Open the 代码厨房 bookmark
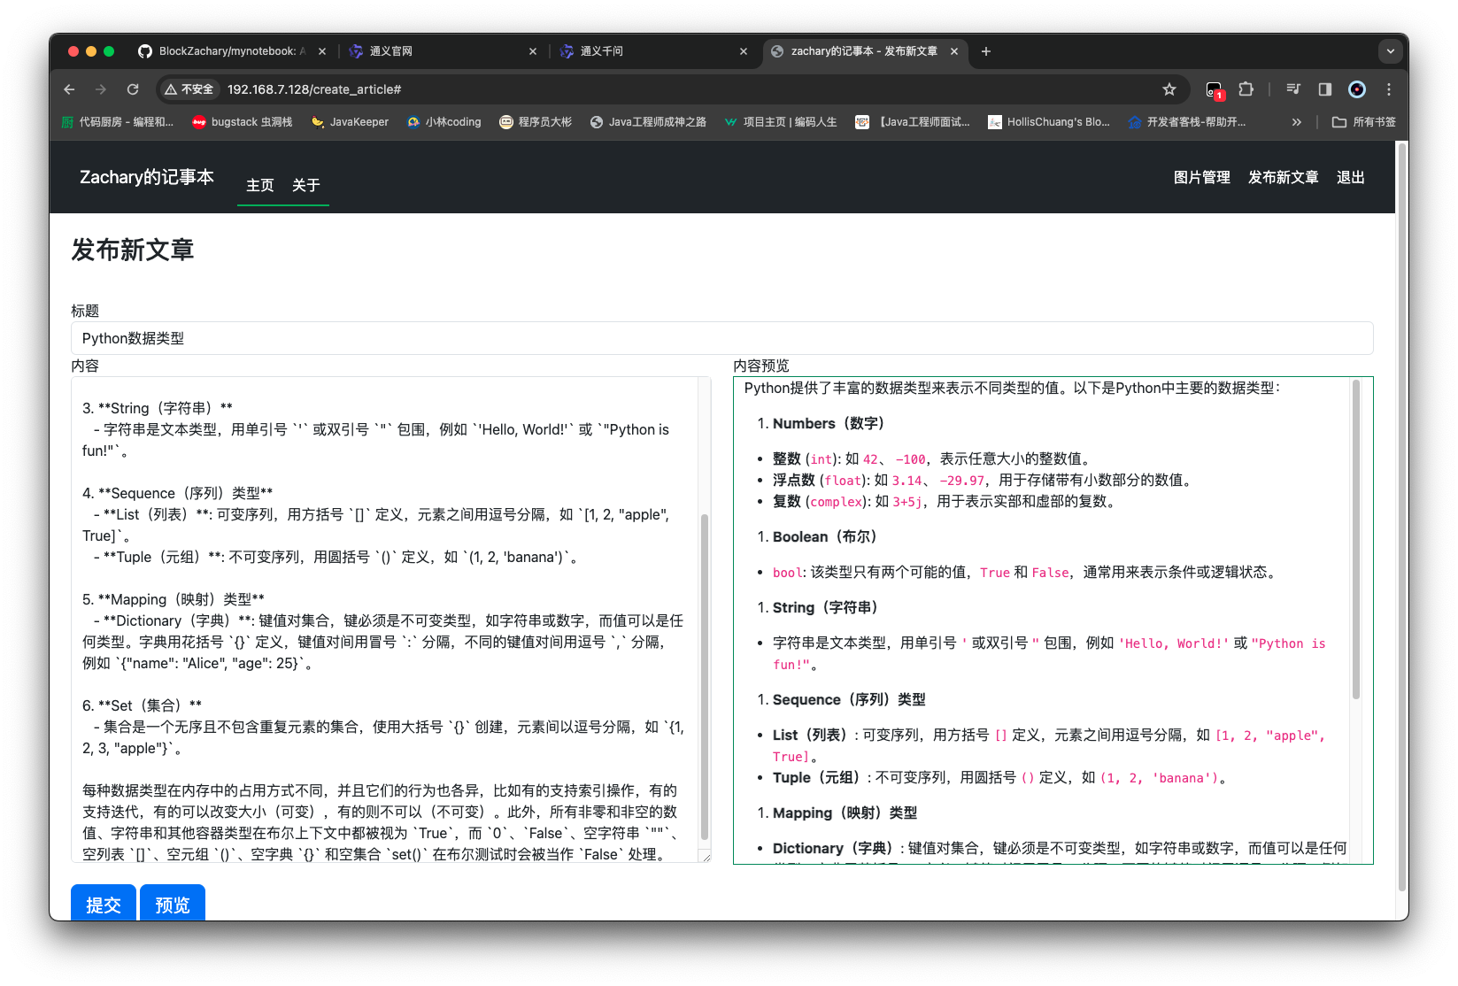 (118, 122)
